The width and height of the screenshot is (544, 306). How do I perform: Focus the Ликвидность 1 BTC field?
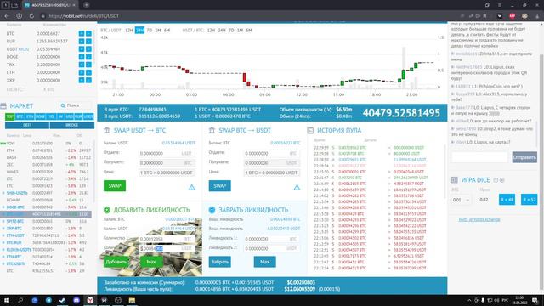(272, 239)
